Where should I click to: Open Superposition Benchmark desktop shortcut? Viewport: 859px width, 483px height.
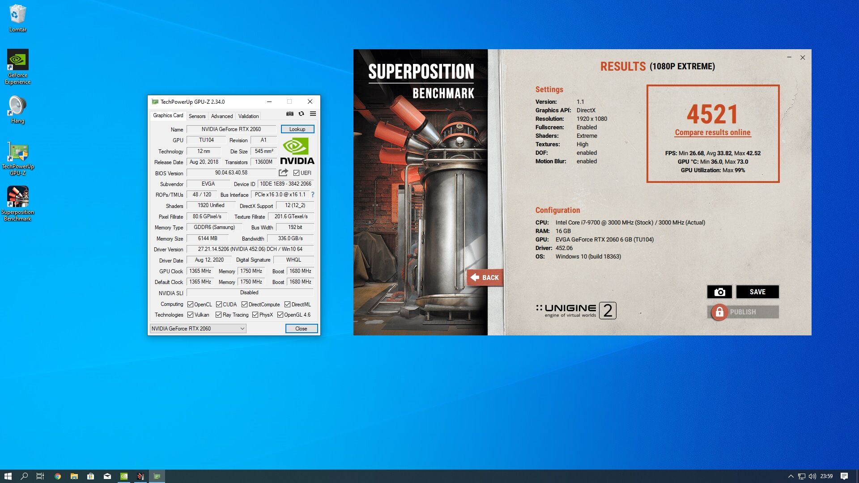(x=17, y=203)
